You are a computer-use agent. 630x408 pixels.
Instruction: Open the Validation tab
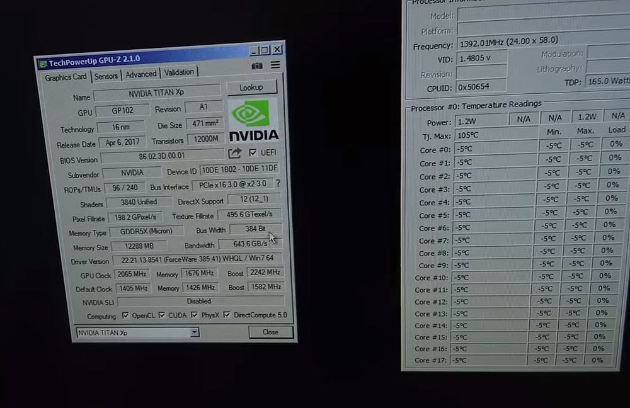click(x=179, y=72)
